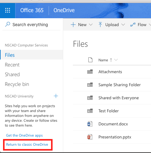Click the OneDrive header title
Image resolution: width=151 pixels, height=153 pixels.
click(x=64, y=10)
